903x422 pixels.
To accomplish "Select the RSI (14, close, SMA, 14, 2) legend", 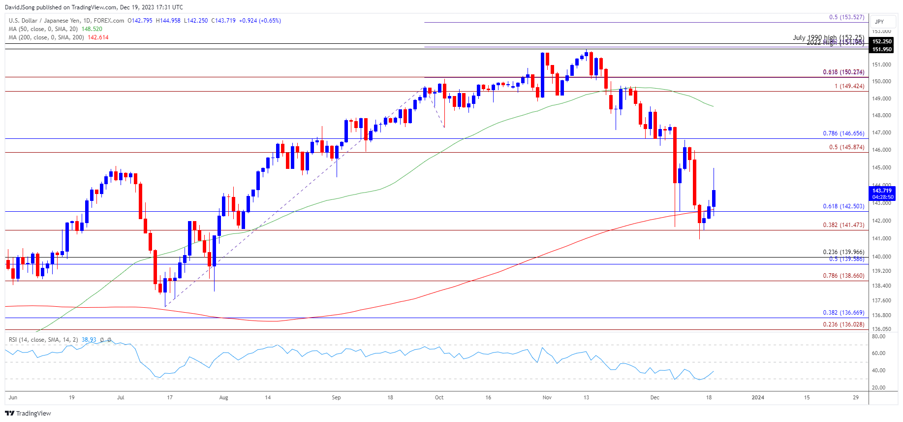I will [x=43, y=340].
